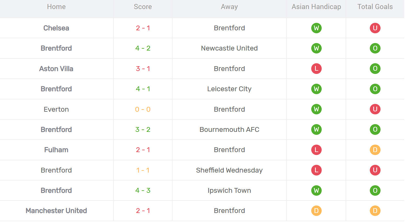Click the O total goals badge for Leicester City match
The width and height of the screenshot is (405, 222).
pos(375,89)
